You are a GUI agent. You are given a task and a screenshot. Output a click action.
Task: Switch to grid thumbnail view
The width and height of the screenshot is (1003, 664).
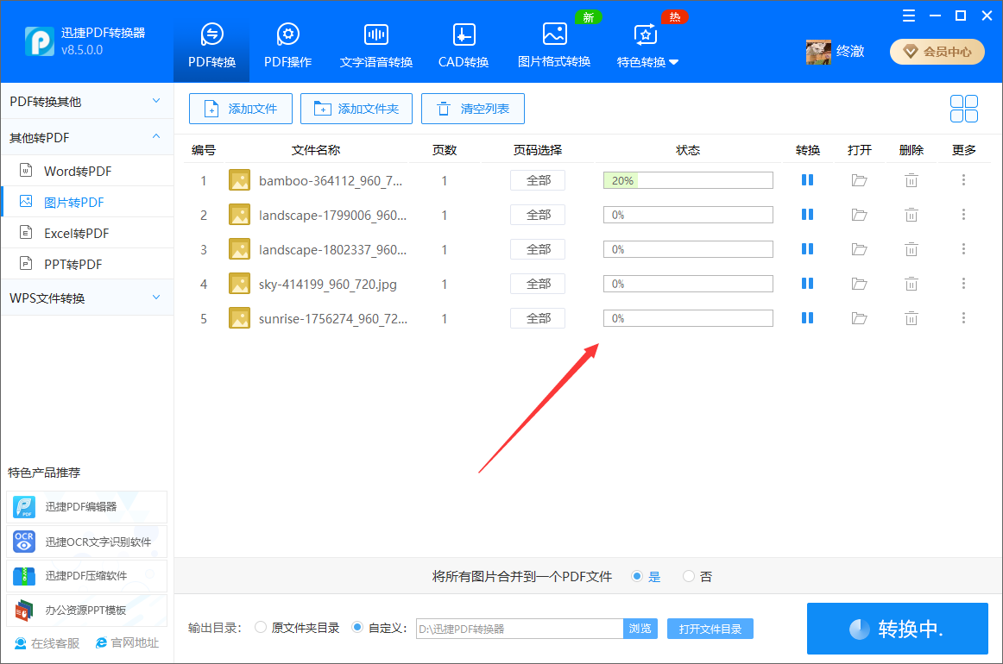pos(963,109)
